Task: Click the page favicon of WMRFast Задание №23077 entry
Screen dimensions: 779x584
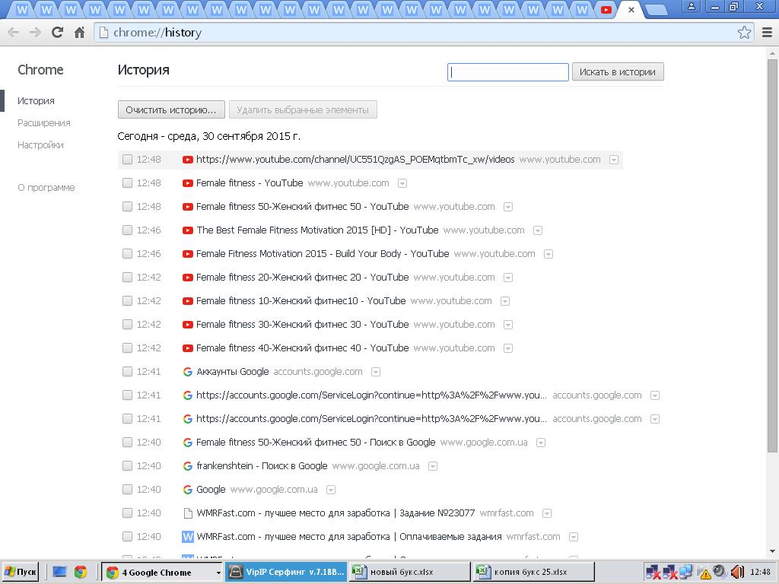Action: point(187,513)
